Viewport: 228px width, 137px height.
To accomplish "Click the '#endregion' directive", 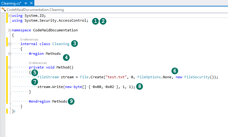I will click(40, 101).
